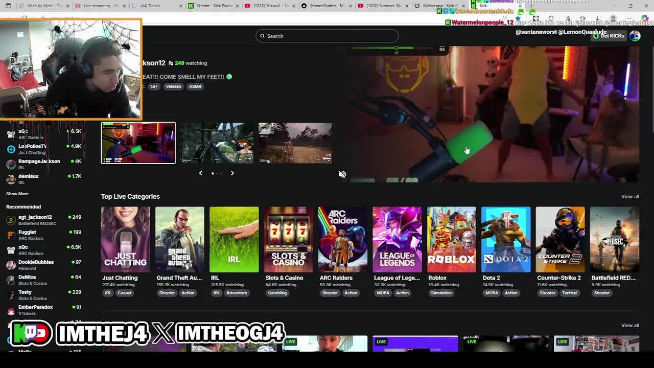Select the first carousel page dot

[213, 173]
